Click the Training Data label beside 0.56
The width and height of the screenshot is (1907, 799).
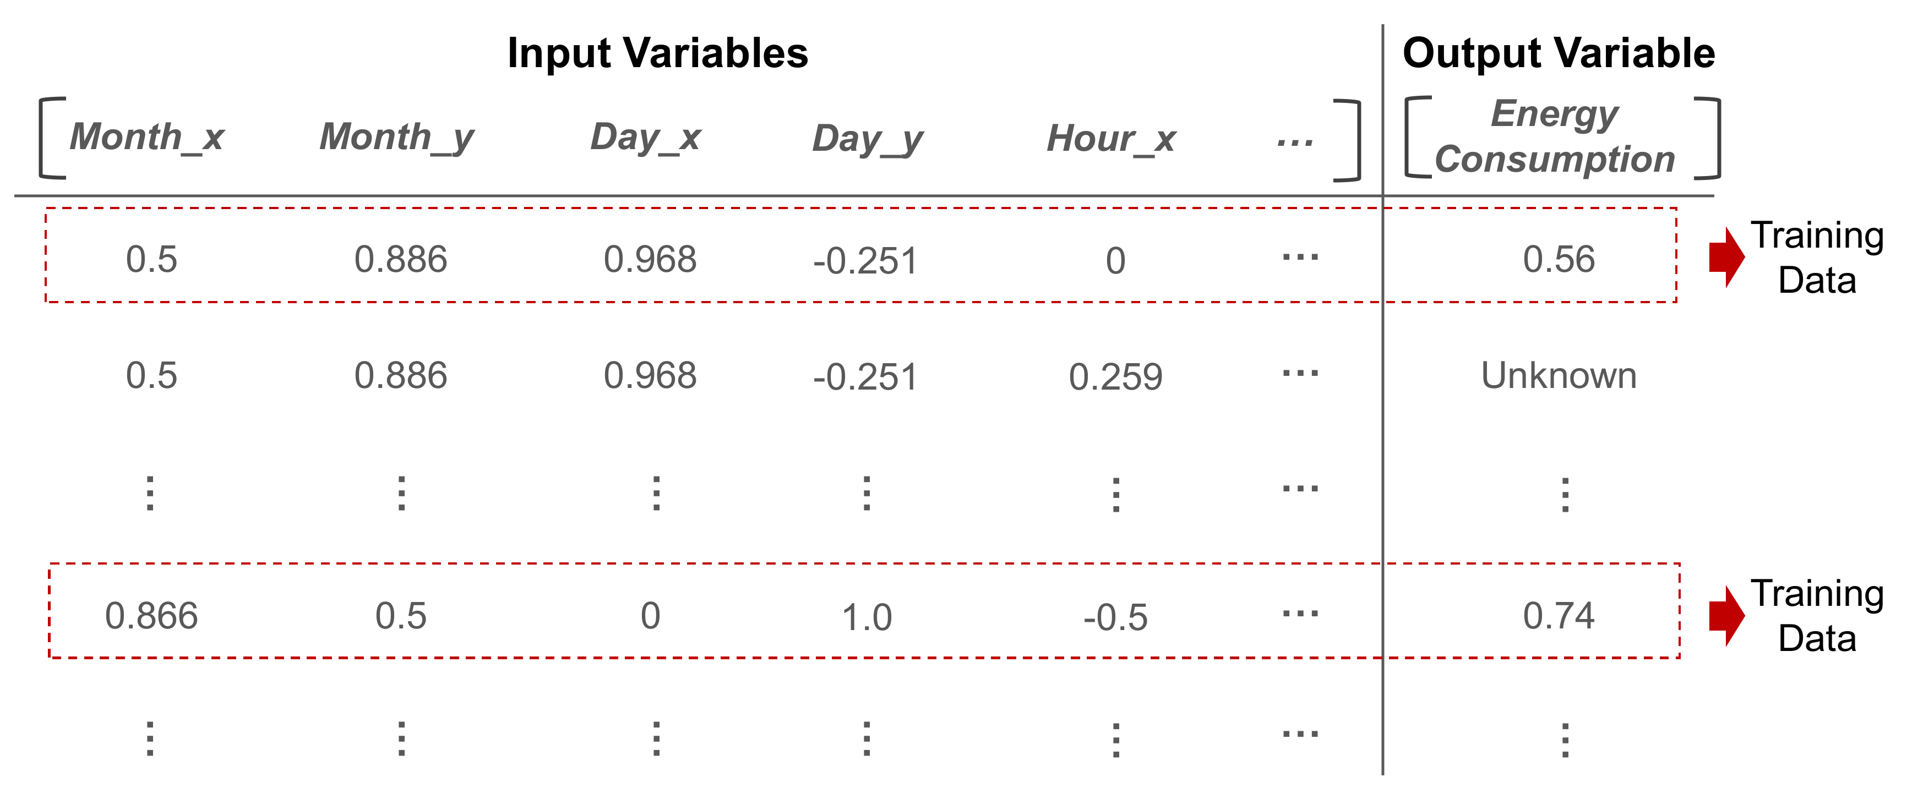pos(1817,258)
